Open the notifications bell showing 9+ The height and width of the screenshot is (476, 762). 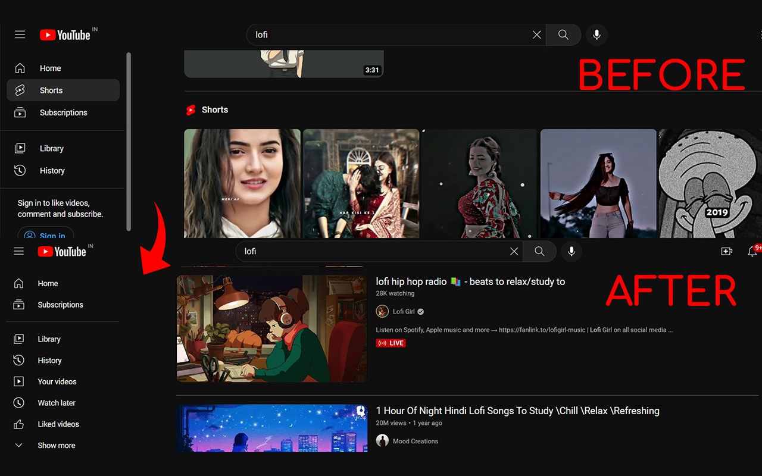(751, 251)
